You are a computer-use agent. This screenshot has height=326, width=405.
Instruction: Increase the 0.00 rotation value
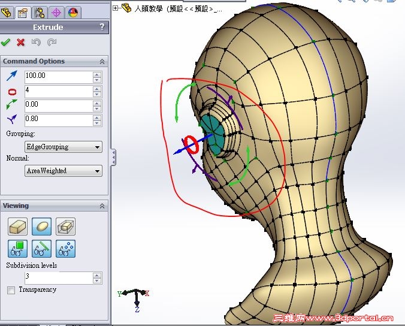(x=97, y=103)
